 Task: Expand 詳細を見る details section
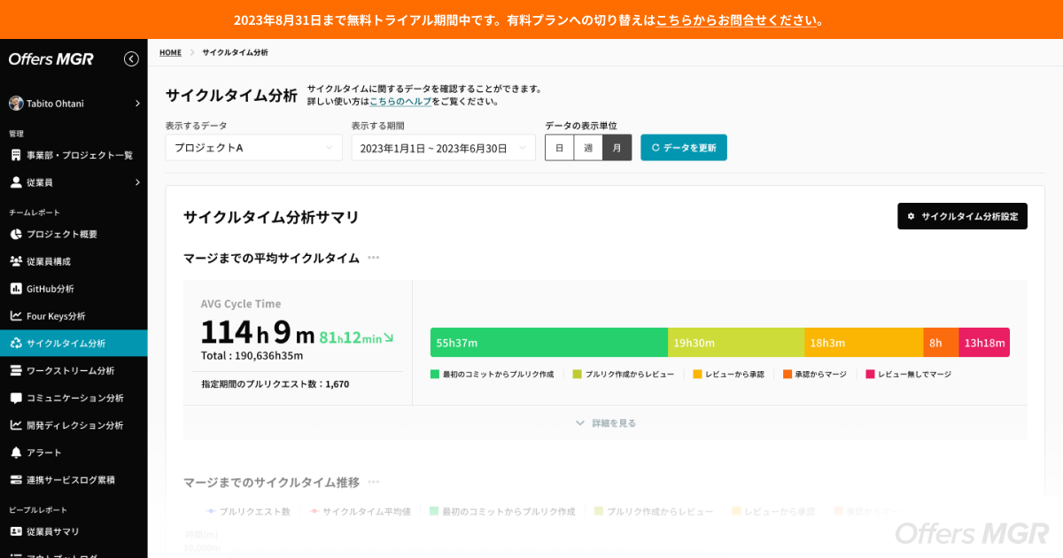click(605, 423)
